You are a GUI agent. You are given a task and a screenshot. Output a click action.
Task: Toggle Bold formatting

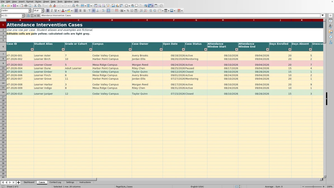(x=48, y=11)
